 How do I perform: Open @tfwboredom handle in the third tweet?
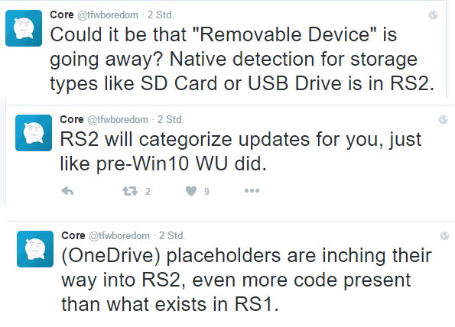[119, 235]
